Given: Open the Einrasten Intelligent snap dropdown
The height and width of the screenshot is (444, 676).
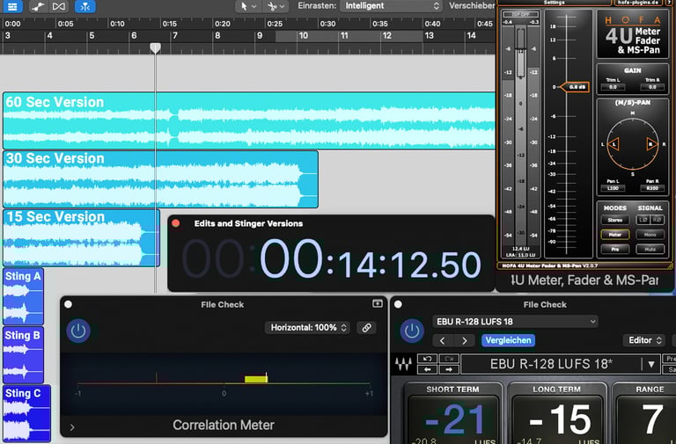Looking at the screenshot, I should pos(392,6).
